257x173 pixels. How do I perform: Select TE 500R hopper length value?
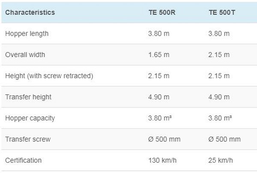[158, 34]
